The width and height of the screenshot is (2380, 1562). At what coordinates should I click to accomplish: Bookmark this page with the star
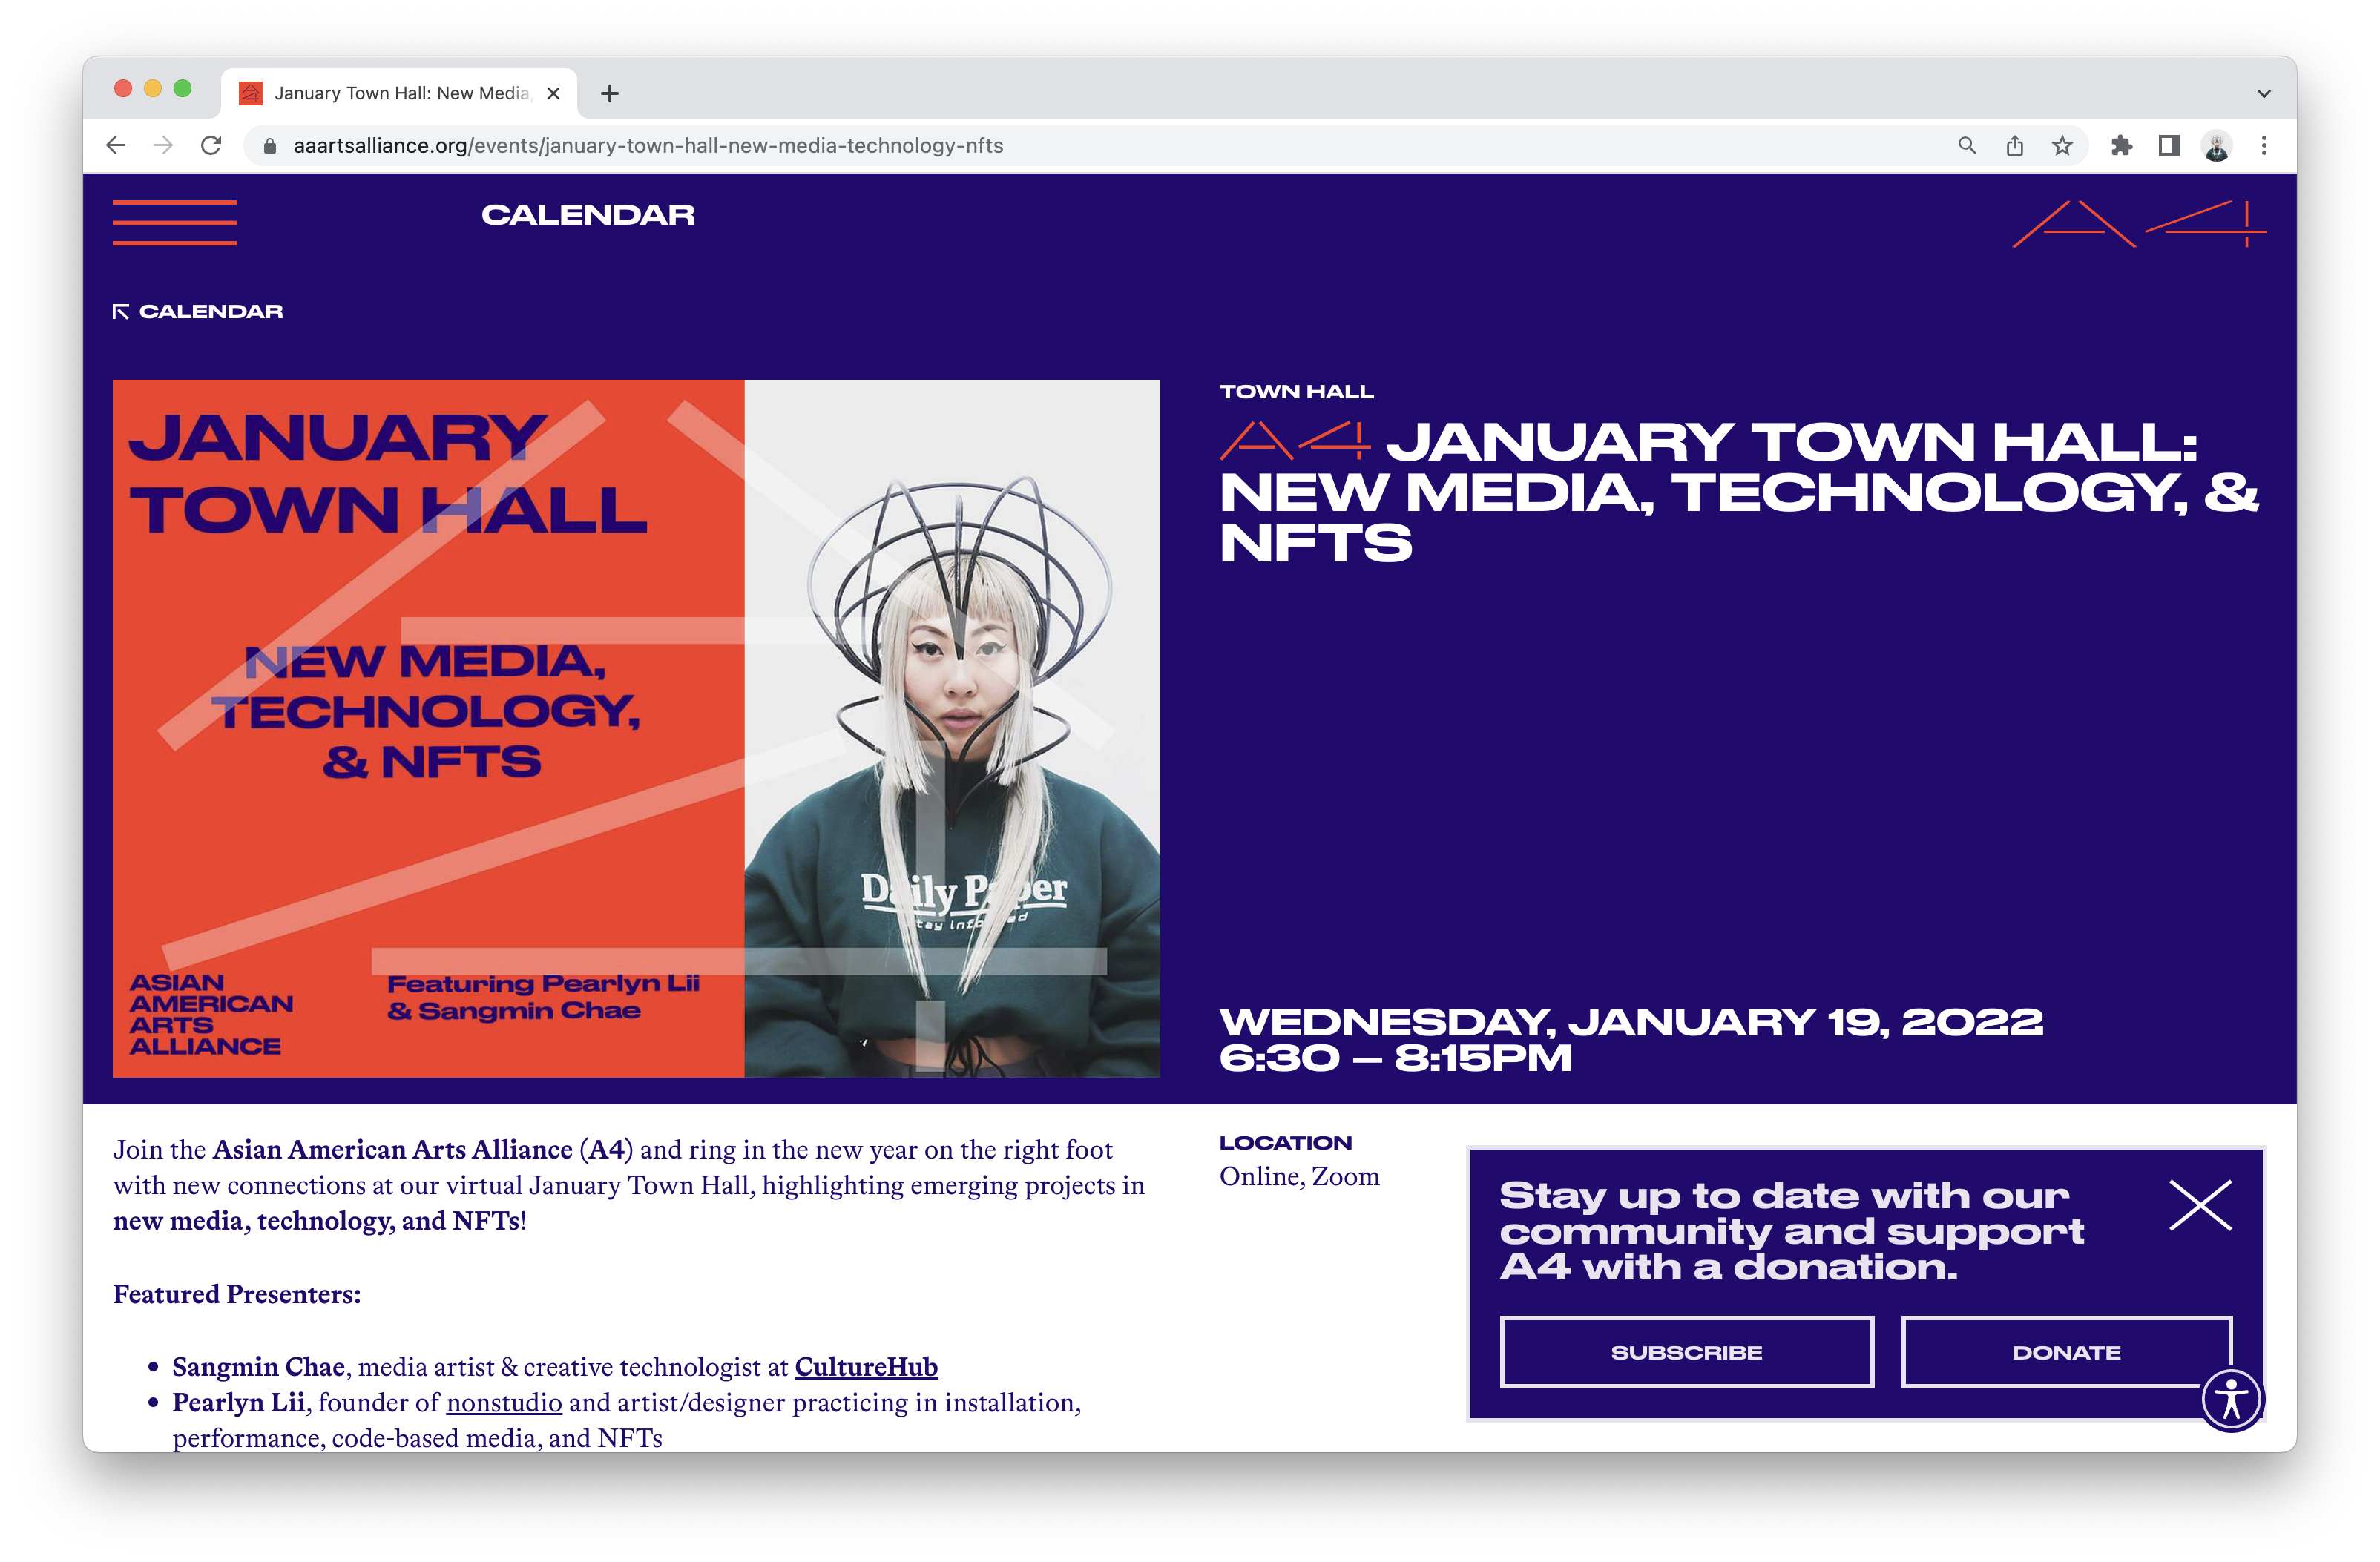pyautogui.click(x=2062, y=146)
